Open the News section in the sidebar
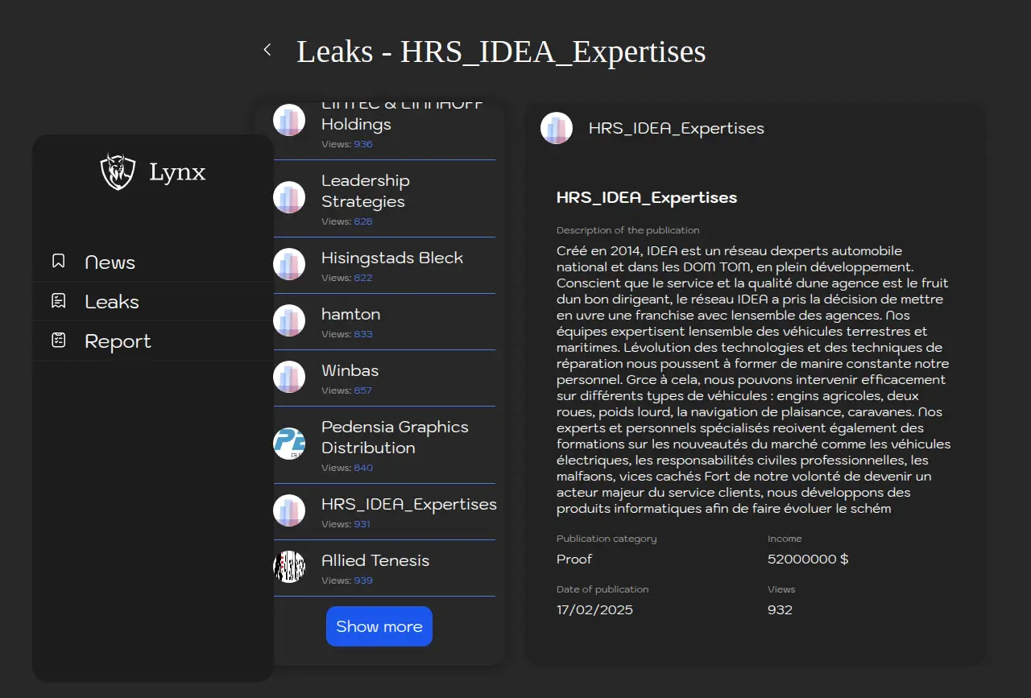 coord(110,262)
